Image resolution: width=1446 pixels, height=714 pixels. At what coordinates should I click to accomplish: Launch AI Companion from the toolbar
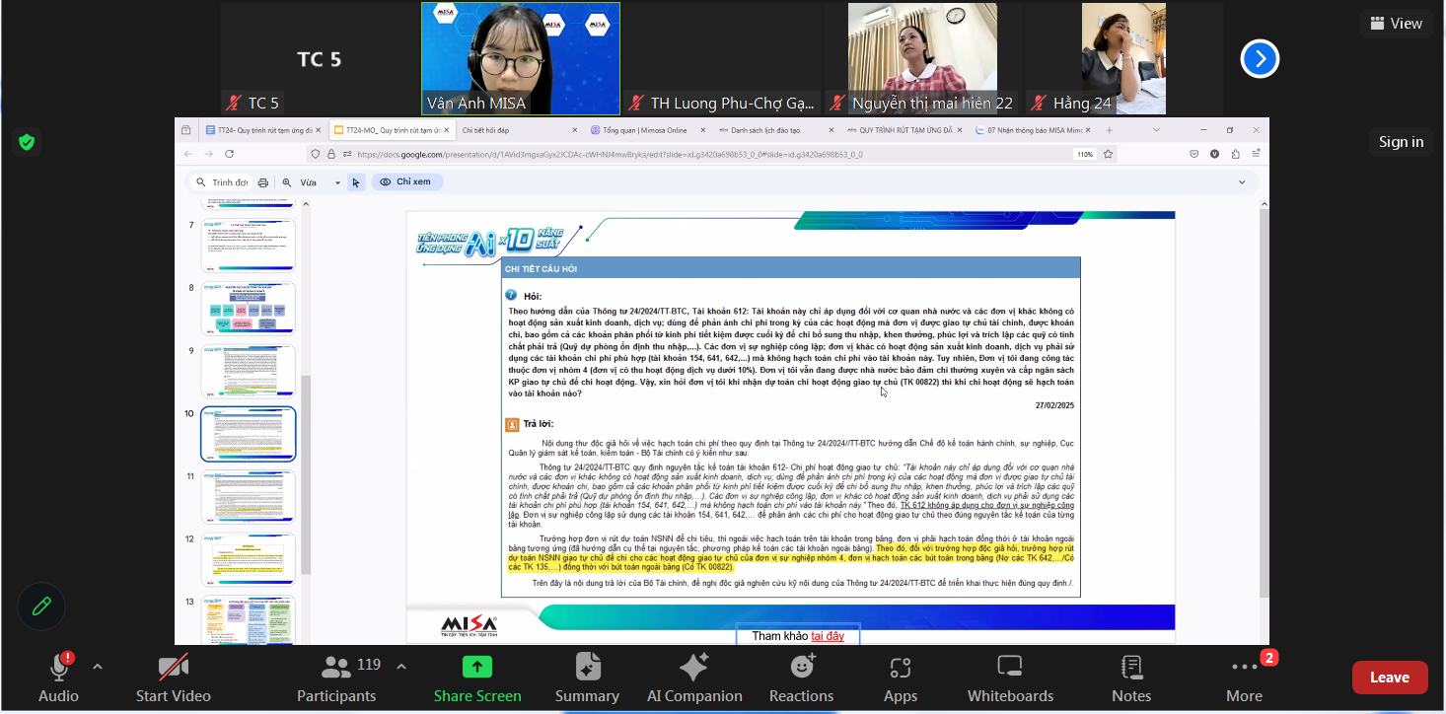point(693,678)
